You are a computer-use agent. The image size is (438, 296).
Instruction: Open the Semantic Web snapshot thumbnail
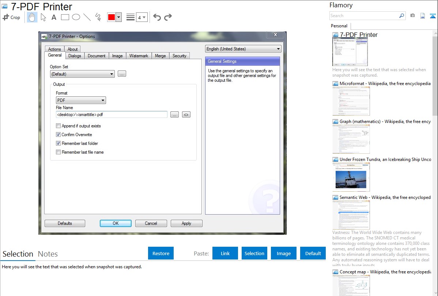(351, 215)
